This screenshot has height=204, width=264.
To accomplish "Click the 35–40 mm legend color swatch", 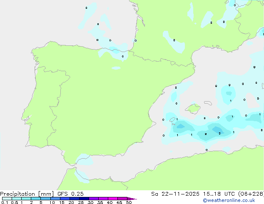I will click(x=103, y=199).
